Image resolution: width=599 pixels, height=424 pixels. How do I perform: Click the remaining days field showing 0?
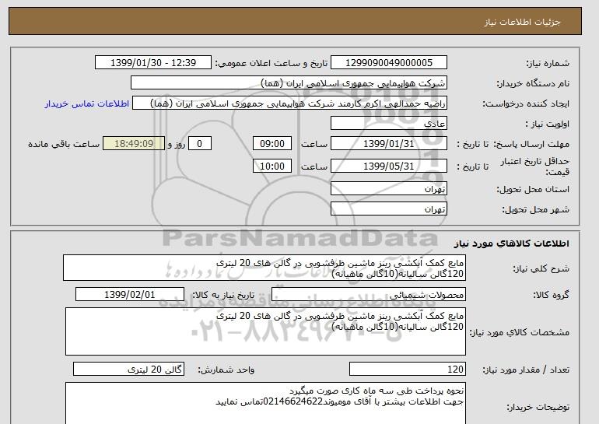(199, 144)
